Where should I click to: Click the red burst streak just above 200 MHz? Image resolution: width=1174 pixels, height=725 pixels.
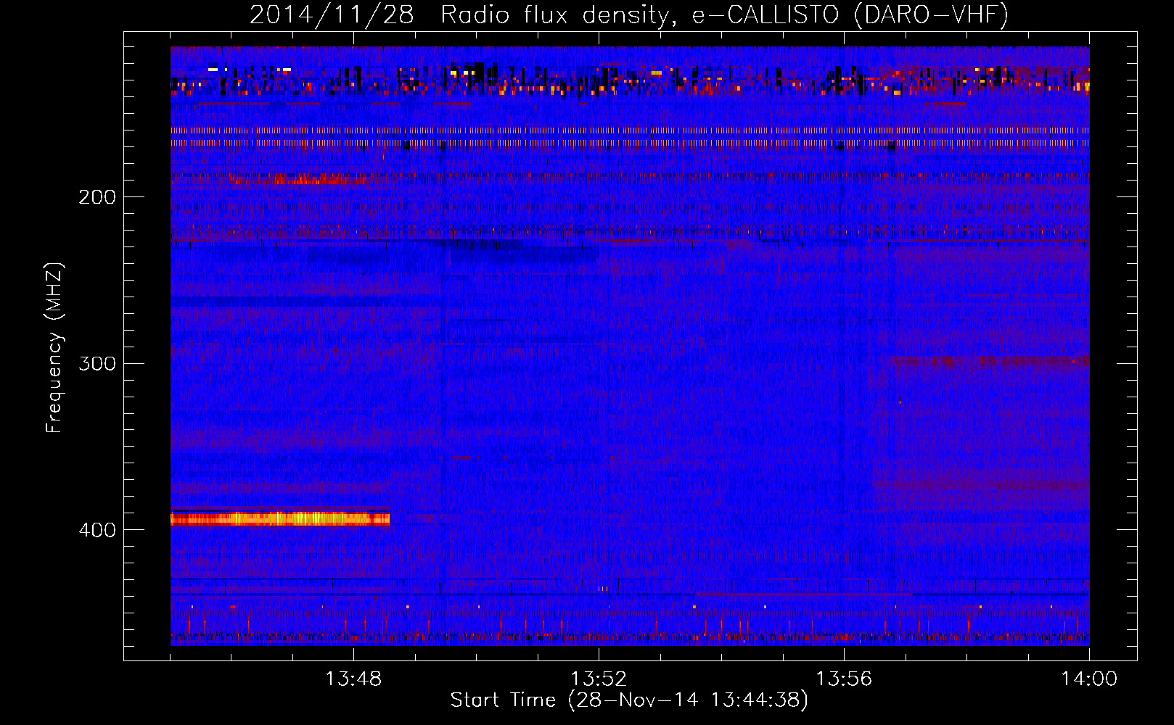tap(297, 178)
